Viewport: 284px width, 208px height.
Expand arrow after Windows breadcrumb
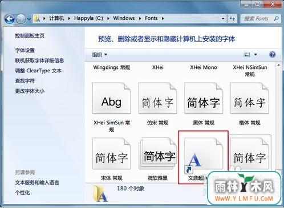tap(140, 18)
